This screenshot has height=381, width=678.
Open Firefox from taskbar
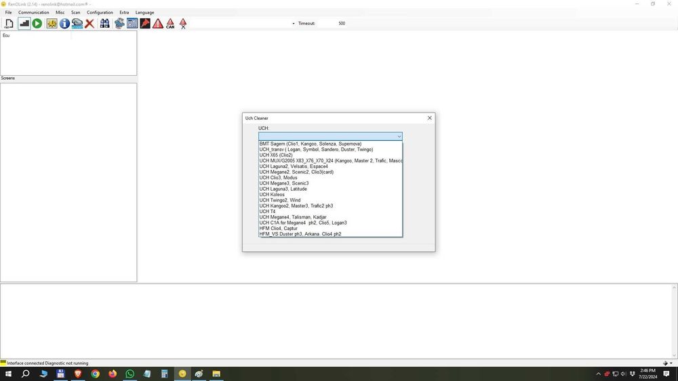point(113,374)
